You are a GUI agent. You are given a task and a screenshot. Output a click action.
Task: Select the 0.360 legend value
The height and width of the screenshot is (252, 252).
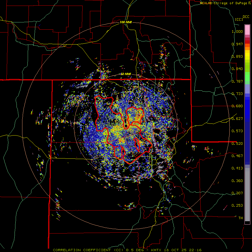(237, 181)
